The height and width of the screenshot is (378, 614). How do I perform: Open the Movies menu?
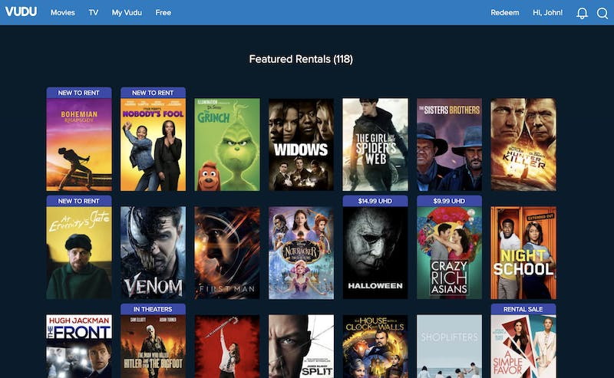(63, 12)
